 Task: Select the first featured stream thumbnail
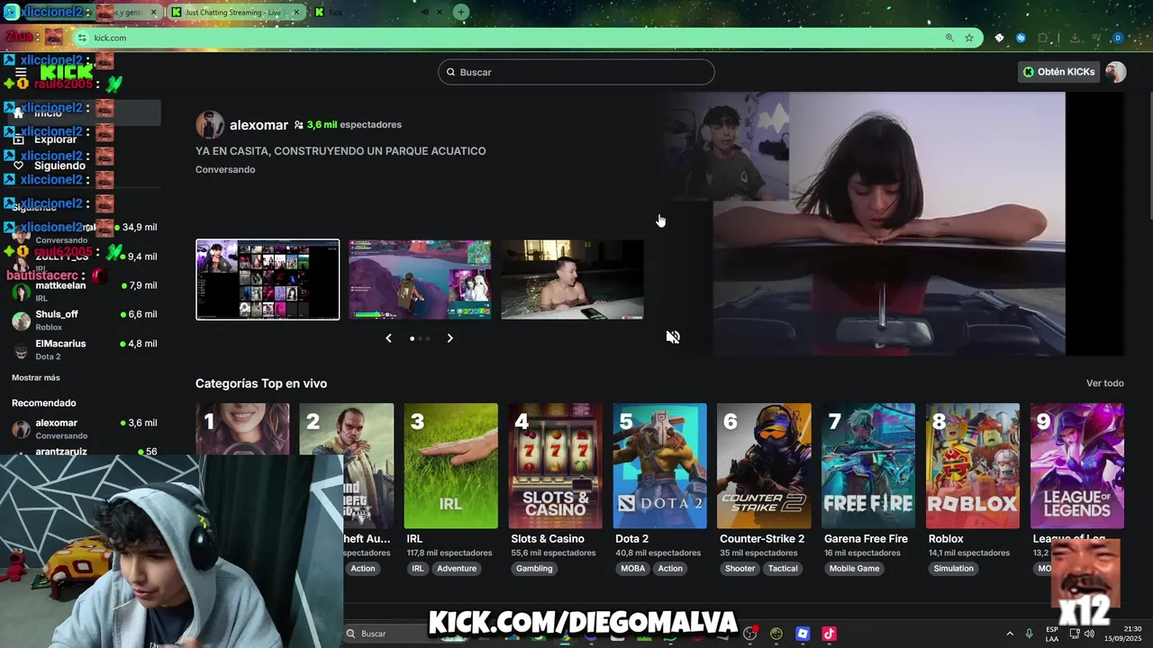pos(268,279)
